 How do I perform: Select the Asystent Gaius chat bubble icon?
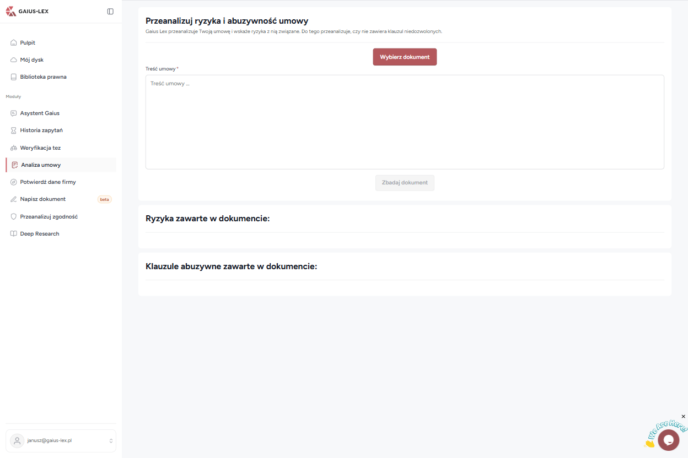click(x=12, y=113)
